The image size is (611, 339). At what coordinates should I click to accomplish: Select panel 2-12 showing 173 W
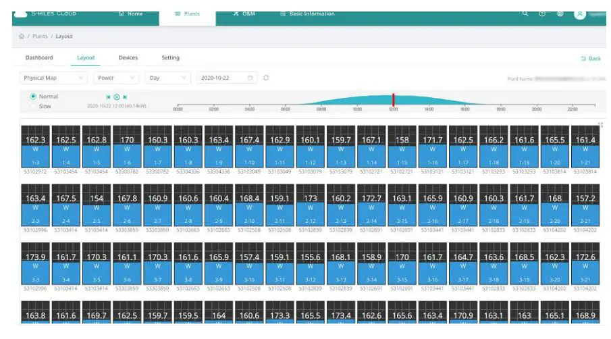311,205
